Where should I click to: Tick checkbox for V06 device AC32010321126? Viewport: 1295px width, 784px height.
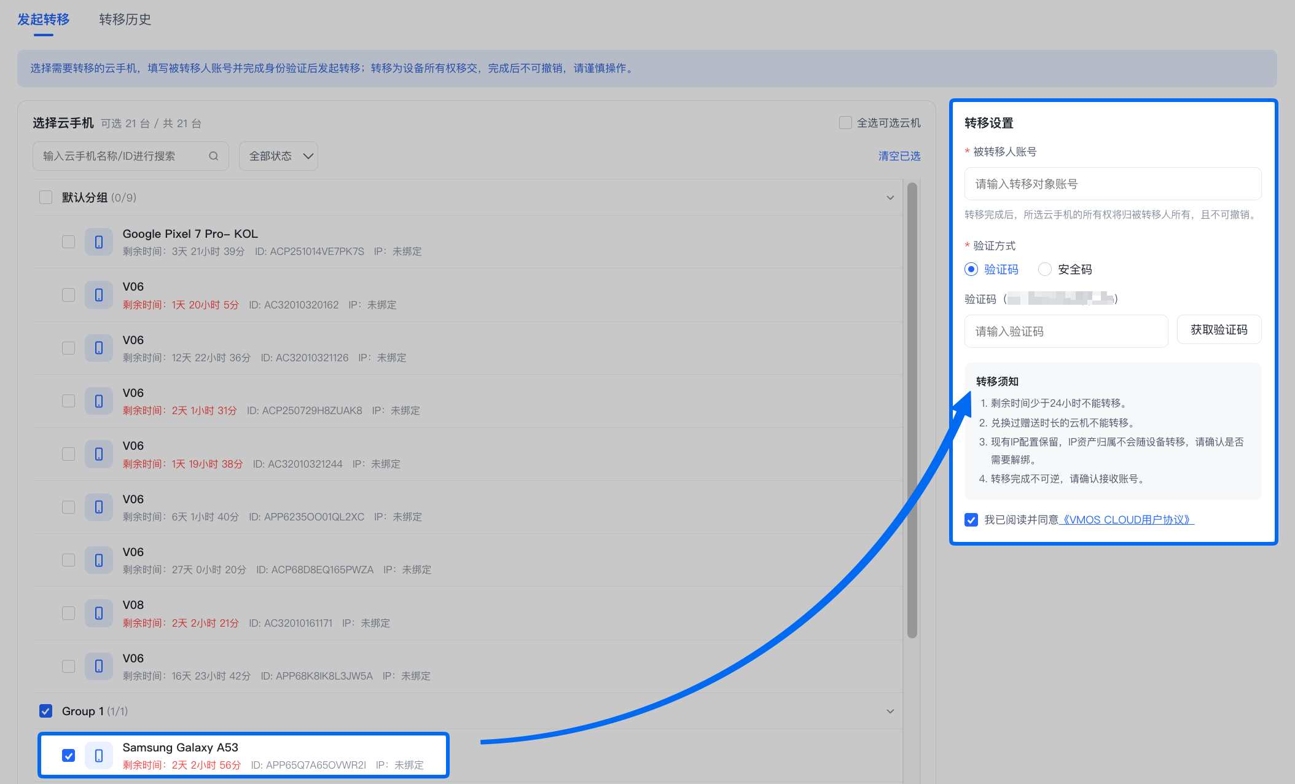pyautogui.click(x=69, y=348)
